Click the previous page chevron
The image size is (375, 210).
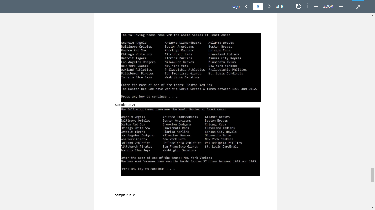pos(246,7)
